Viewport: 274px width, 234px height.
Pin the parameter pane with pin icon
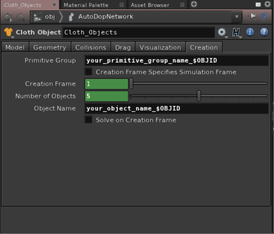[252, 16]
